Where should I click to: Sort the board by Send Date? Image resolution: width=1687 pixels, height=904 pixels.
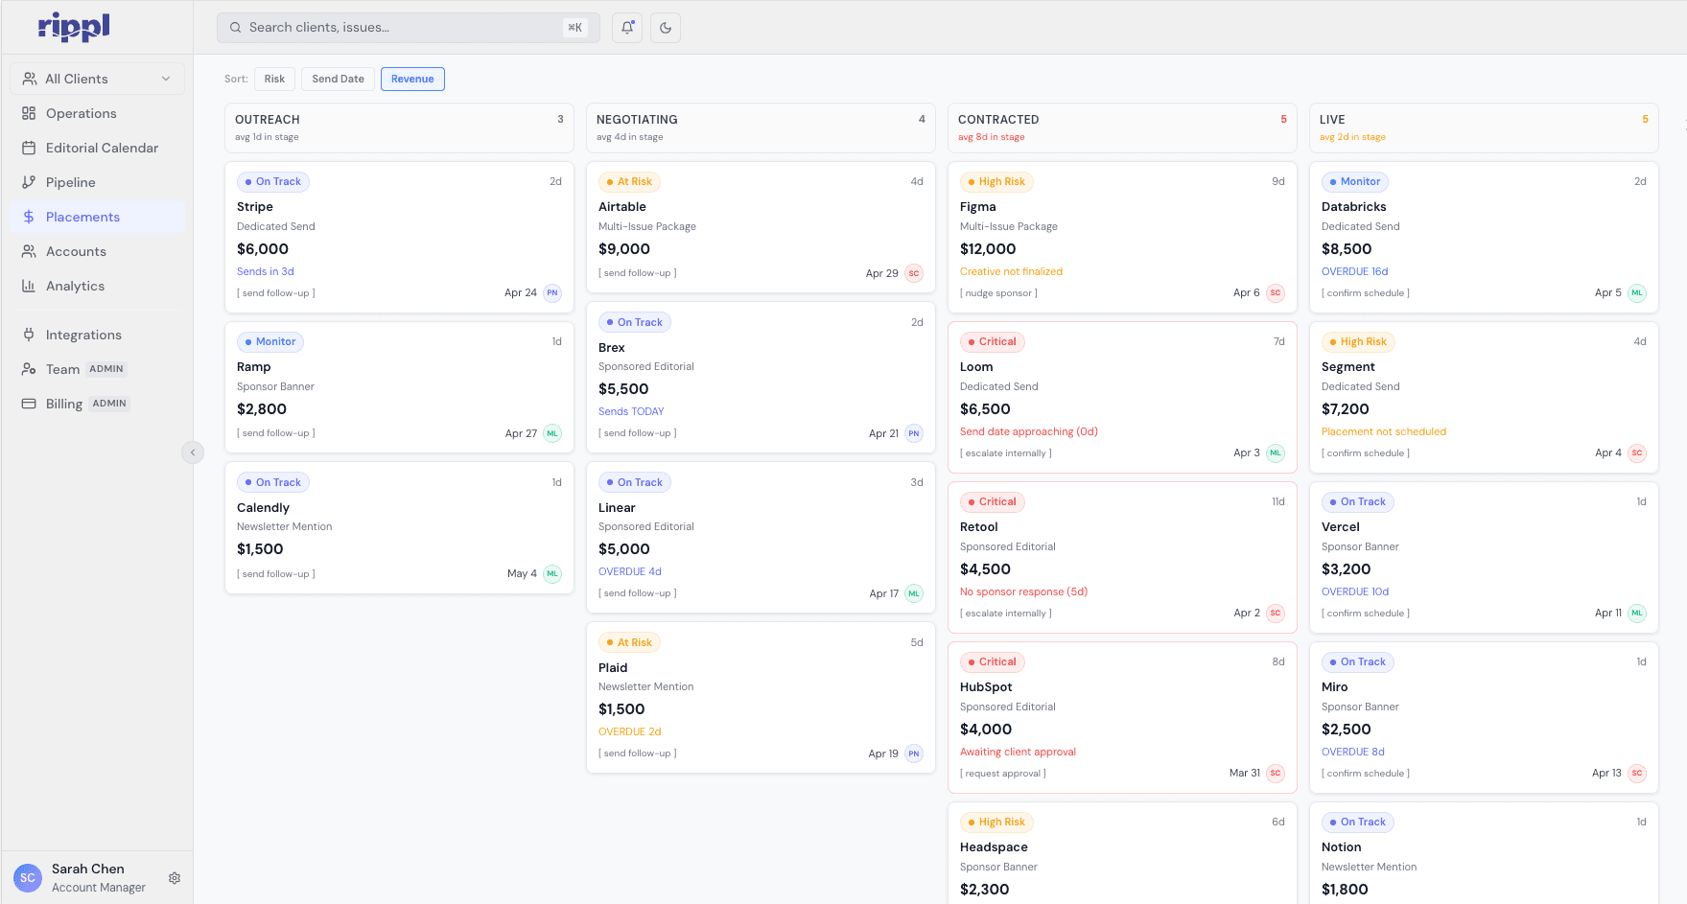(x=338, y=79)
